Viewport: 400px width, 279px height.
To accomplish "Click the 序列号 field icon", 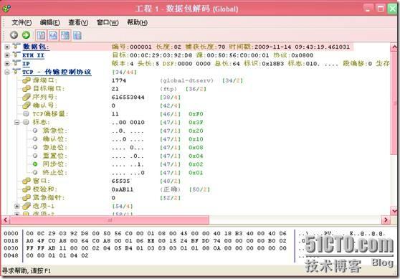I will click(x=27, y=97).
